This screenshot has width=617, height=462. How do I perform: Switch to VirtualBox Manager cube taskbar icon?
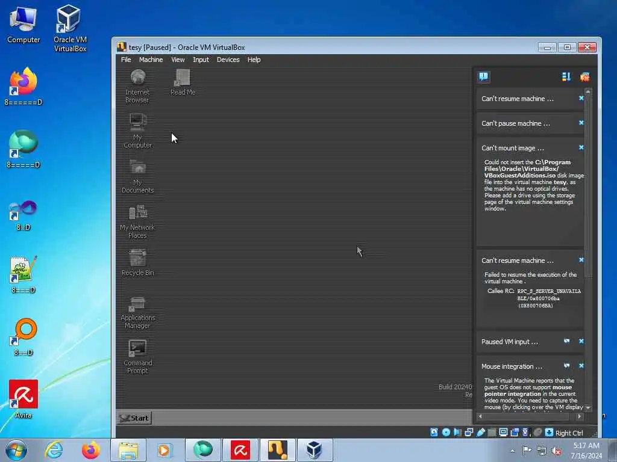[315, 450]
